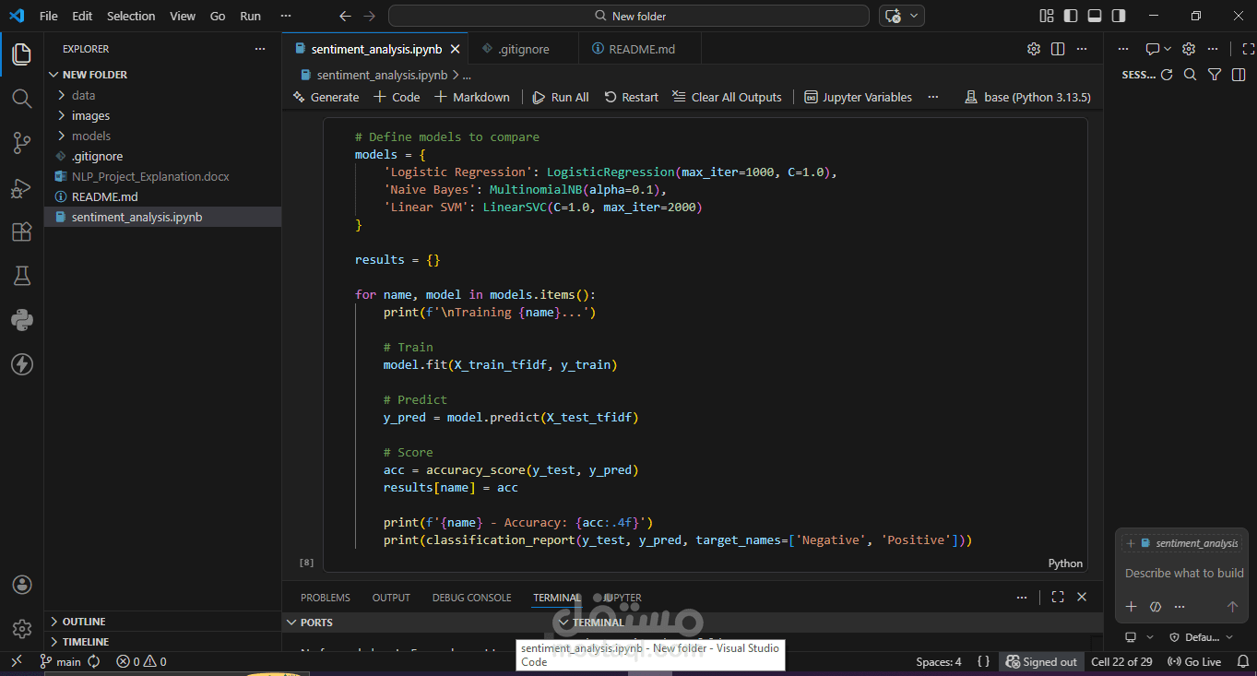This screenshot has height=676, width=1257.
Task: Collapse the NEW FOLDER root section
Action: (164, 75)
